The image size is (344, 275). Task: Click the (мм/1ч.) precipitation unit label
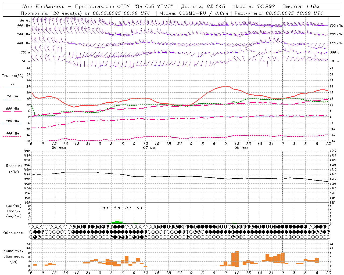click(14, 216)
